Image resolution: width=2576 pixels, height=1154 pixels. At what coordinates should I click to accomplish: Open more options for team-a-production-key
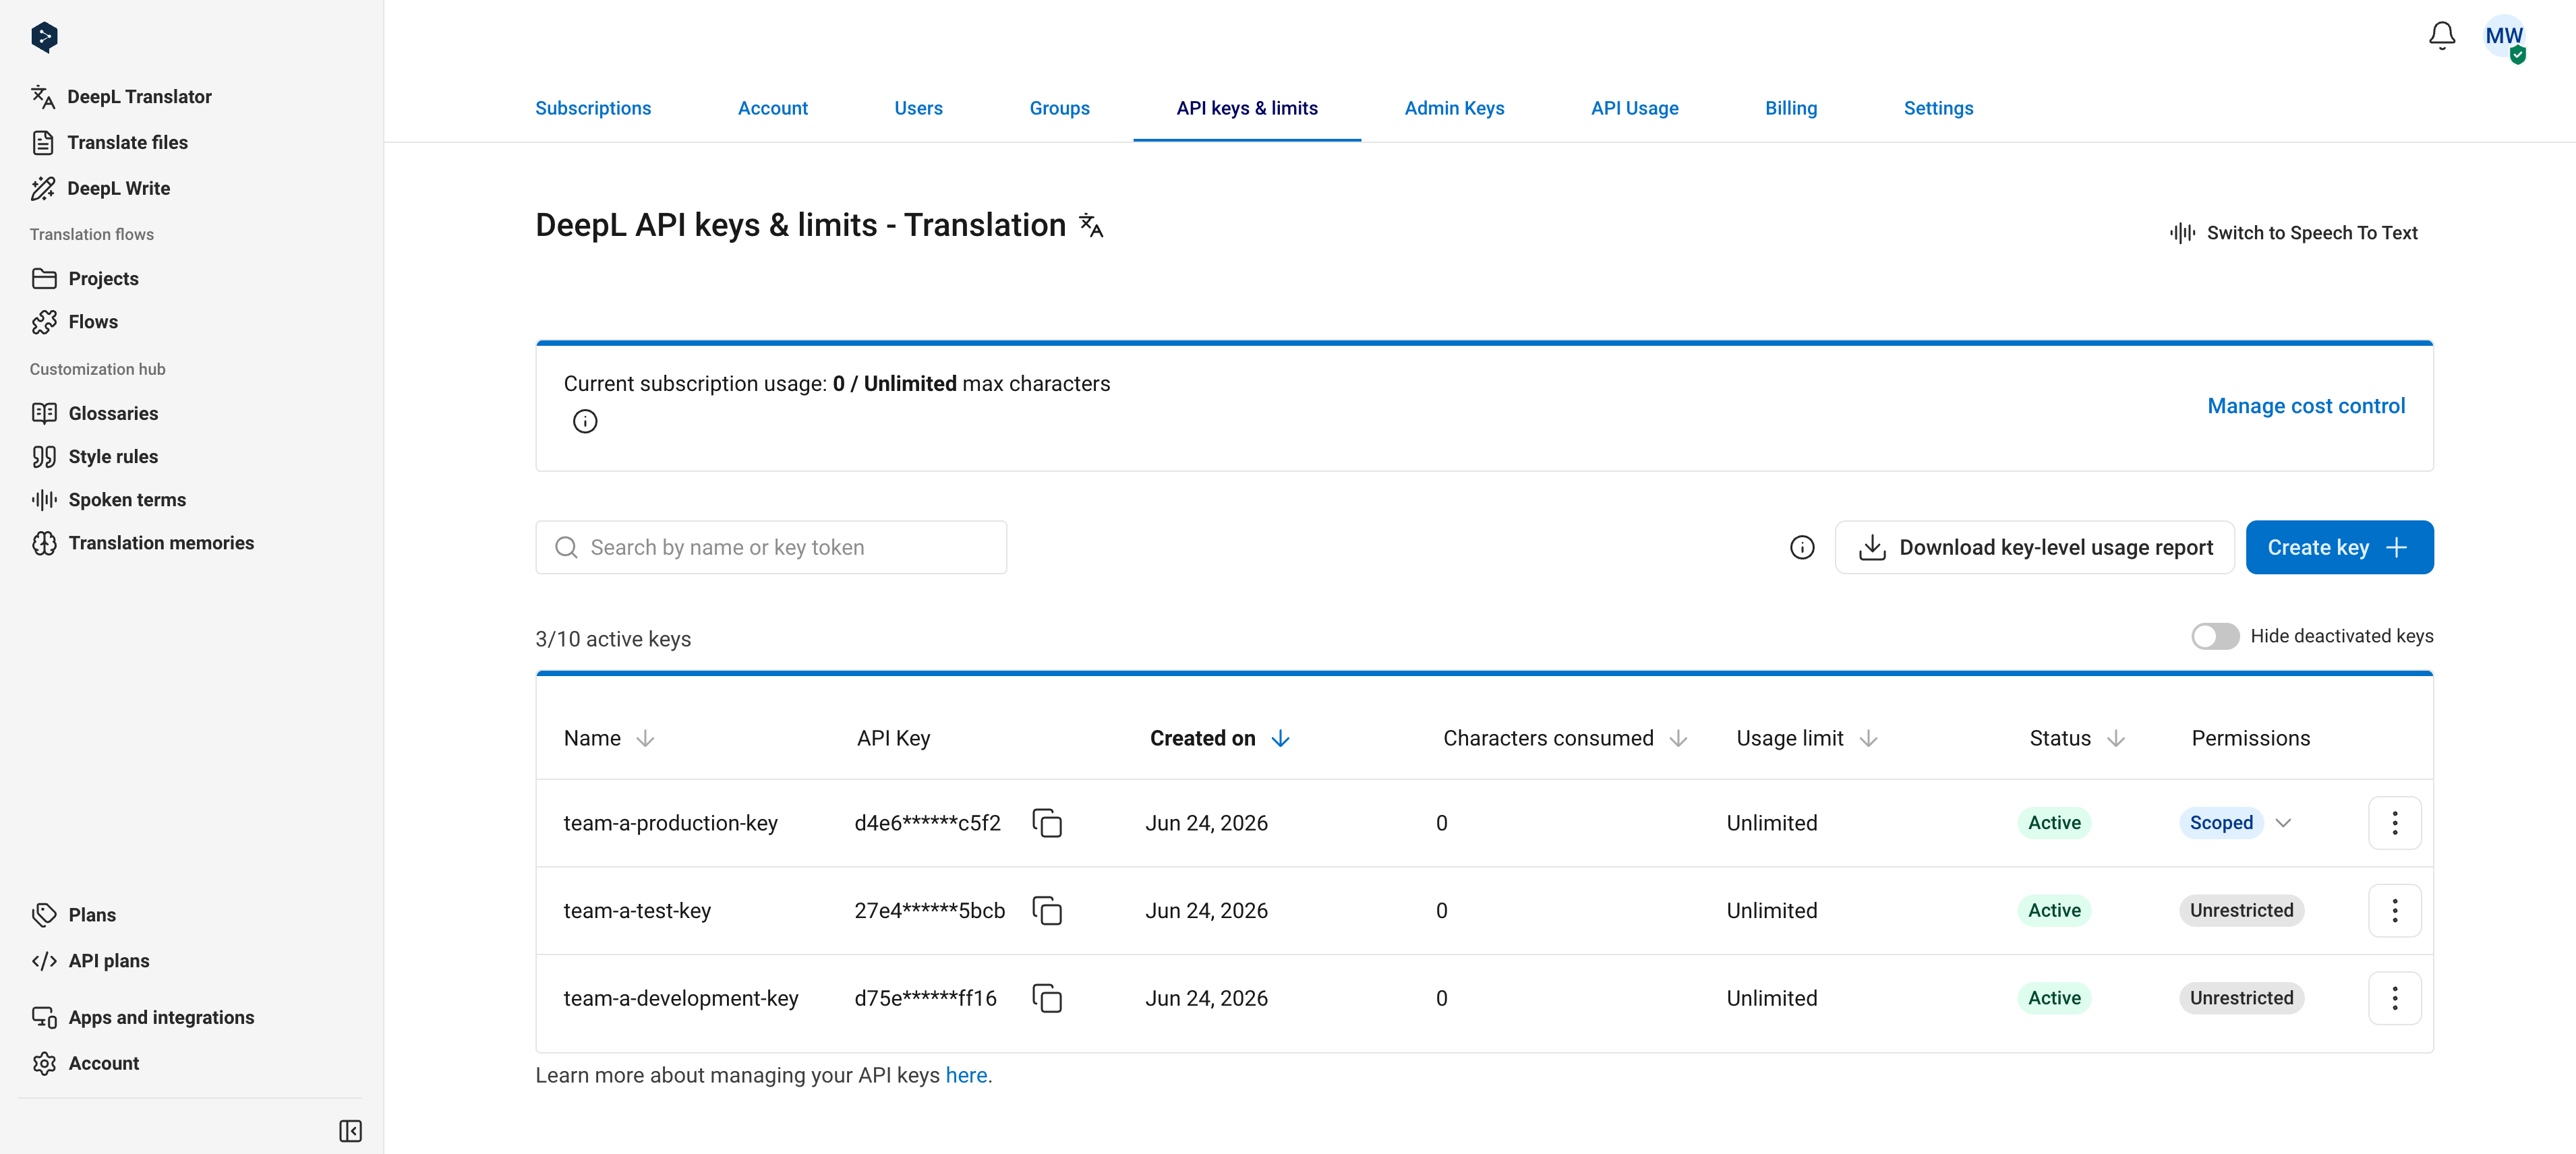coord(2394,823)
